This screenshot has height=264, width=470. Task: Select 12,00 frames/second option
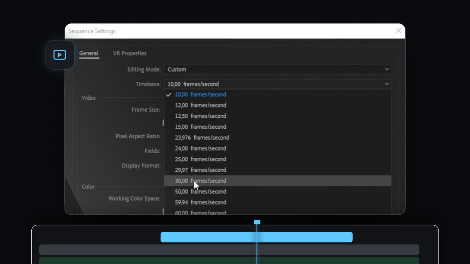[x=277, y=105]
